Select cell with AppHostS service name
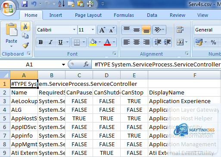 point(24,118)
